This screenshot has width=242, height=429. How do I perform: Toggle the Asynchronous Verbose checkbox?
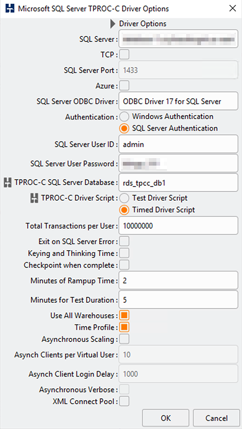coord(124,390)
